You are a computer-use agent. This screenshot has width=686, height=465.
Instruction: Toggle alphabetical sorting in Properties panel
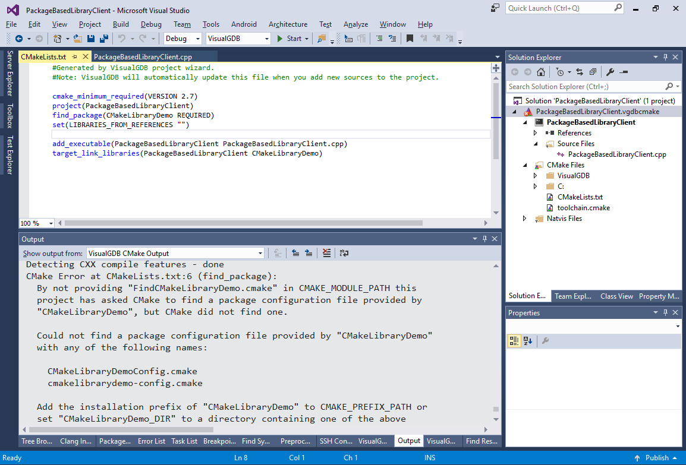(528, 341)
